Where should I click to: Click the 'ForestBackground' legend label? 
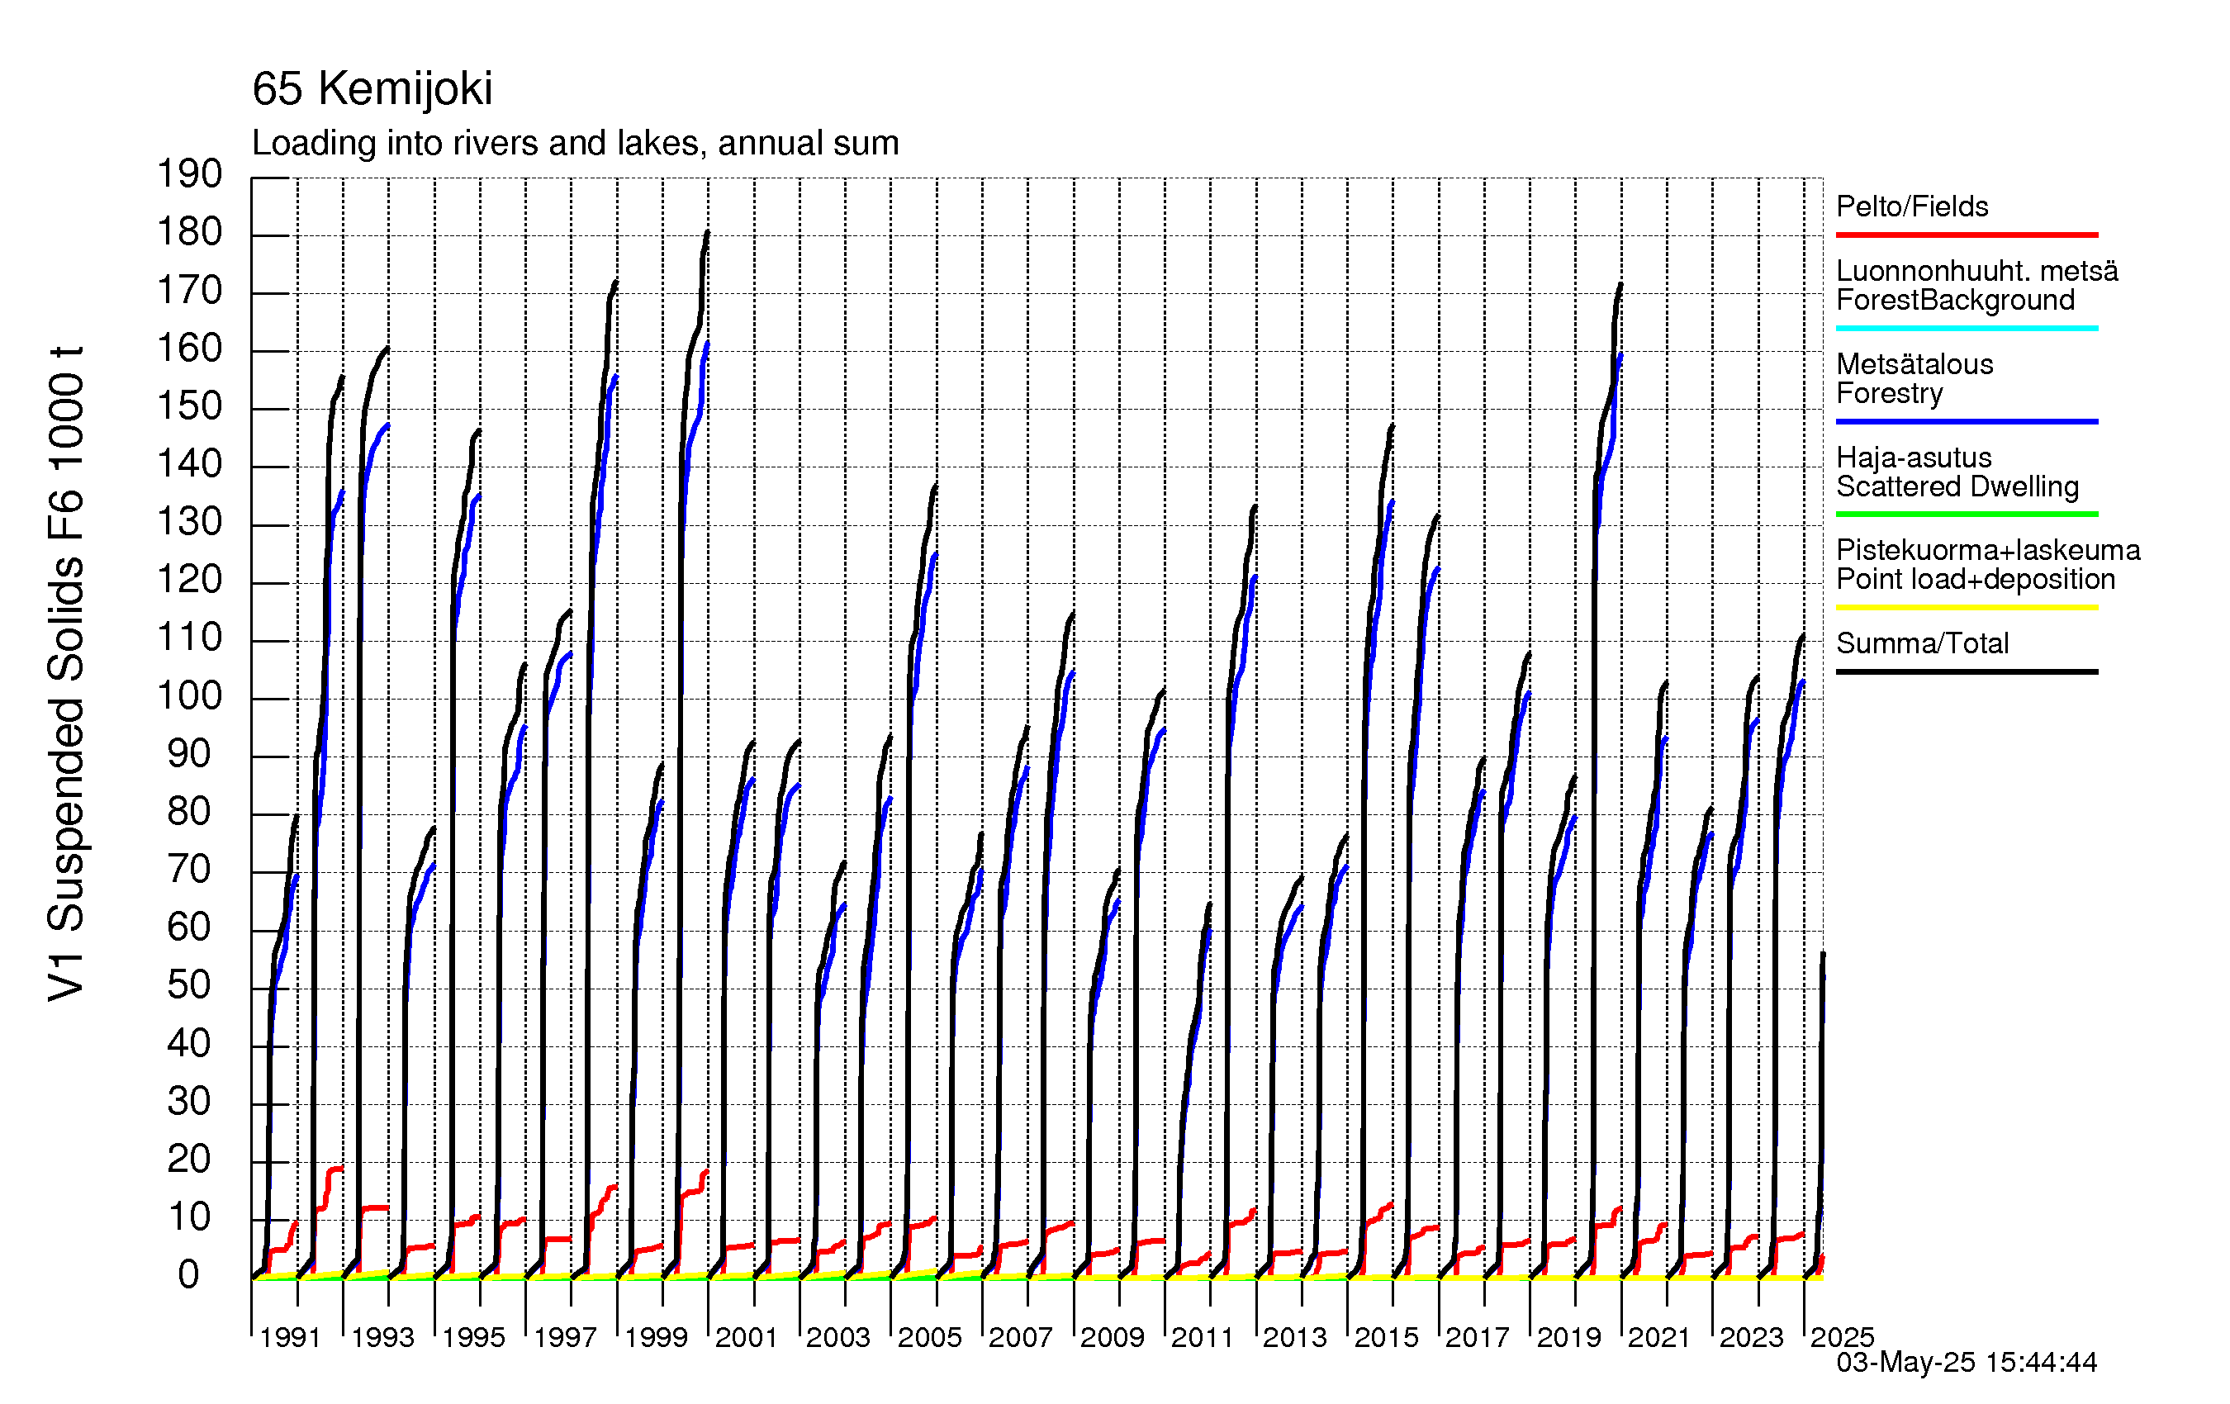pyautogui.click(x=1955, y=300)
